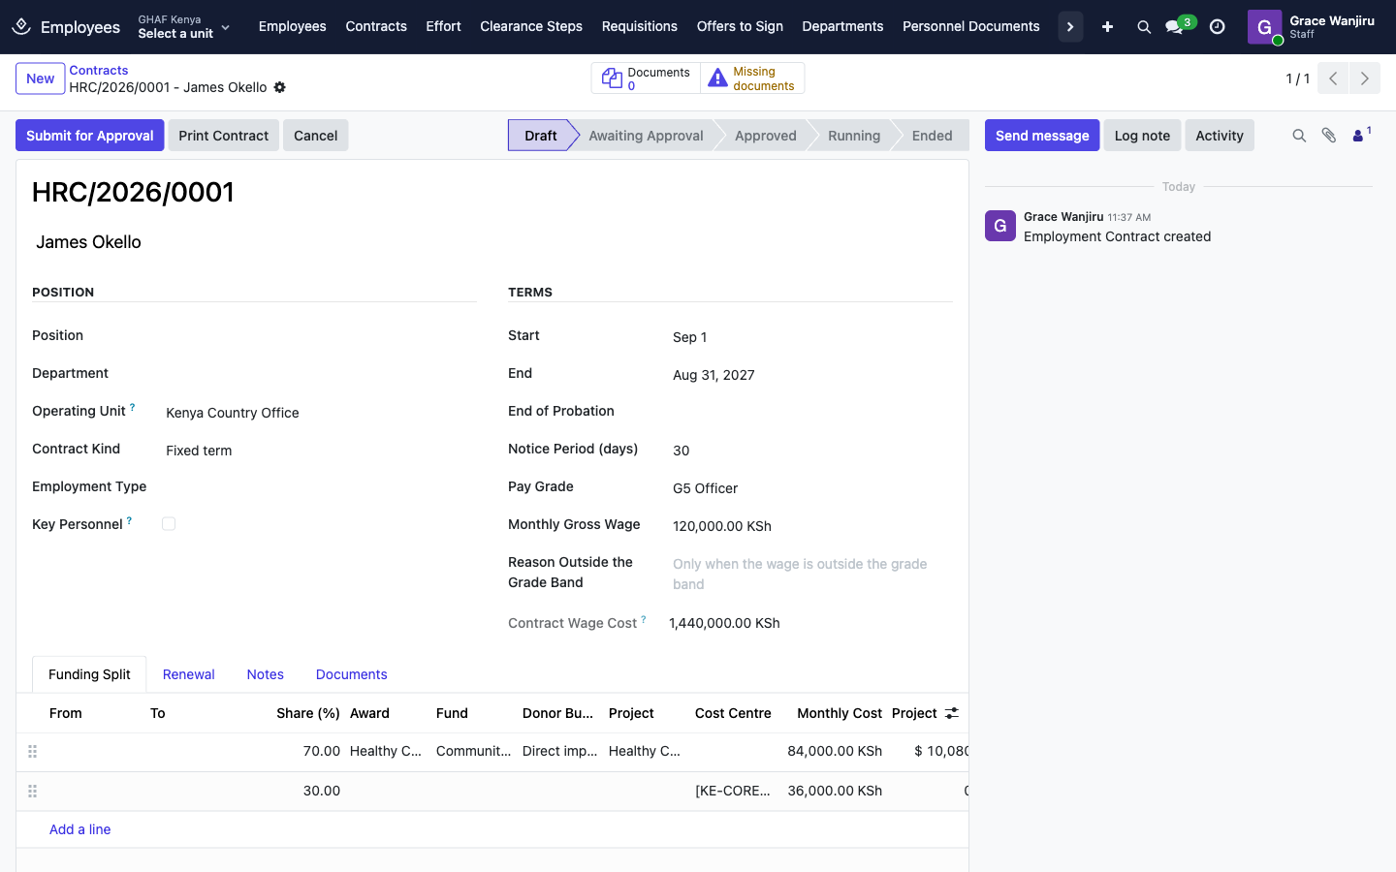This screenshot has height=872, width=1396.
Task: Open the Operating Unit field dropdown
Action: click(x=321, y=413)
